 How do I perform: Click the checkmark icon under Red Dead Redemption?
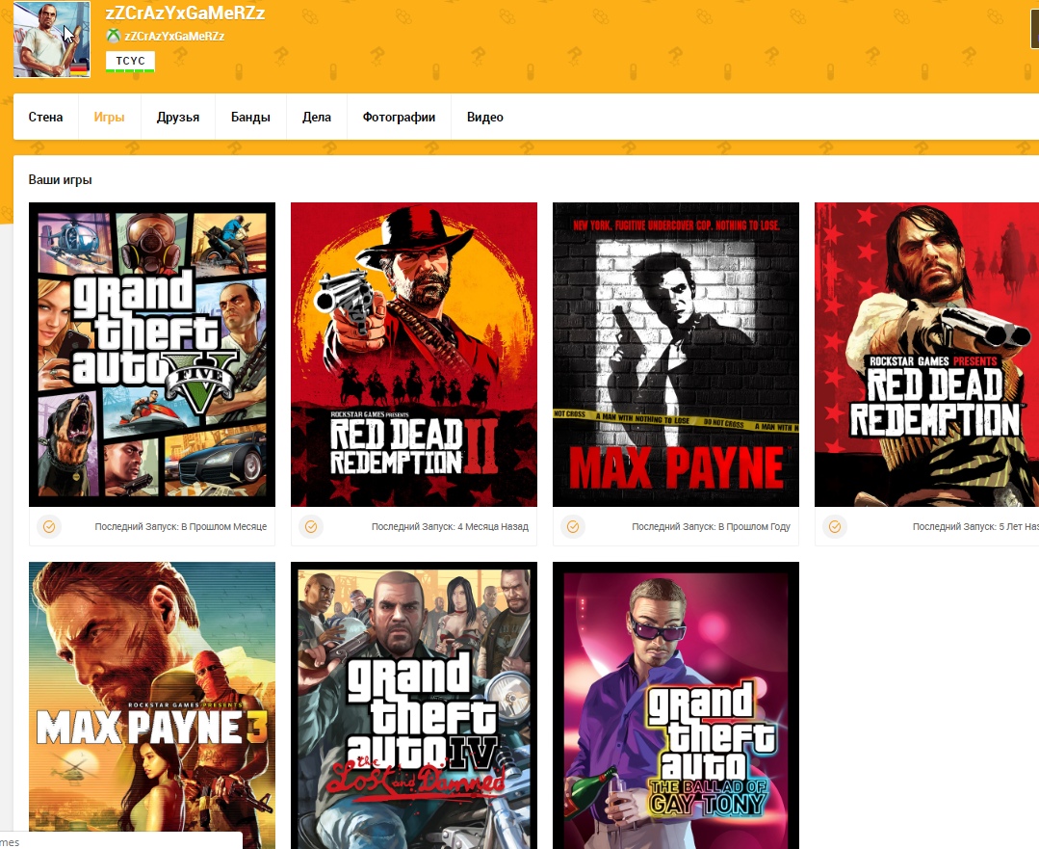(x=834, y=526)
